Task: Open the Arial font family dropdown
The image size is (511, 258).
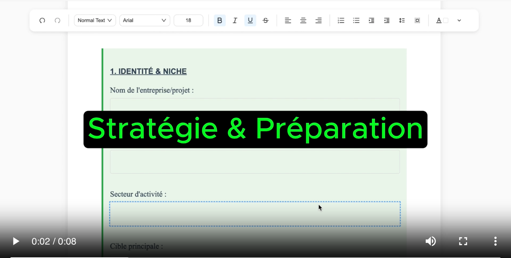Action: click(145, 21)
